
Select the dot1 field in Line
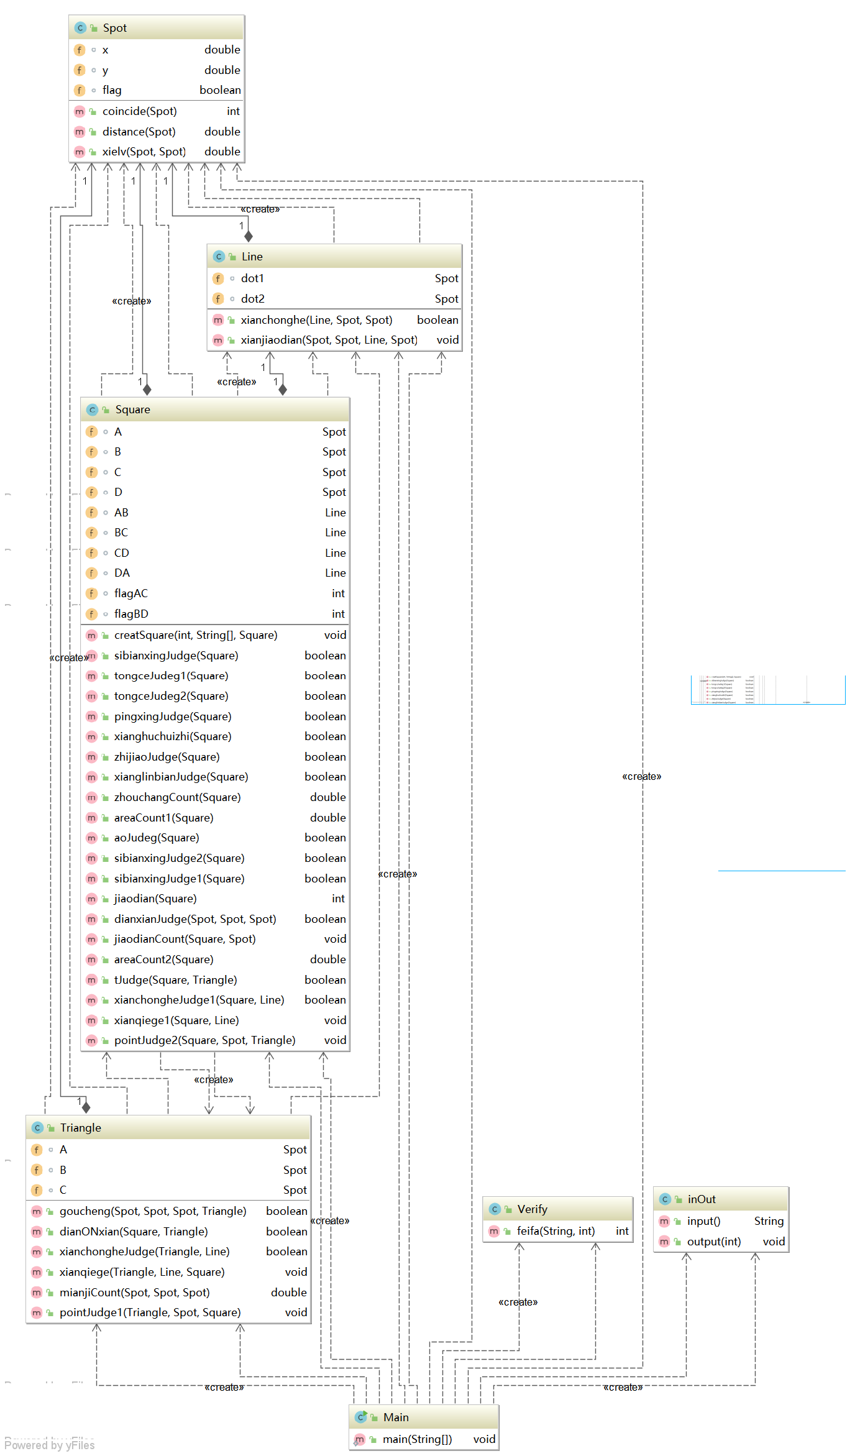(x=335, y=278)
